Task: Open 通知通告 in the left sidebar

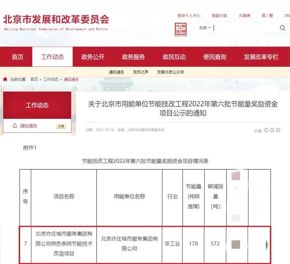Action: point(29,126)
